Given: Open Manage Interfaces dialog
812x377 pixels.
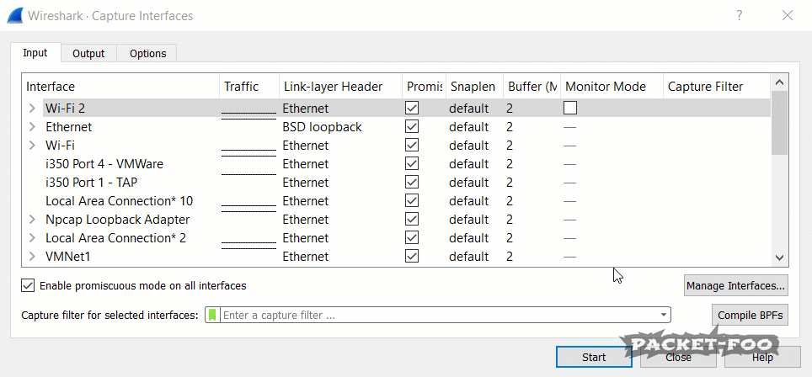Looking at the screenshot, I should click(x=736, y=285).
